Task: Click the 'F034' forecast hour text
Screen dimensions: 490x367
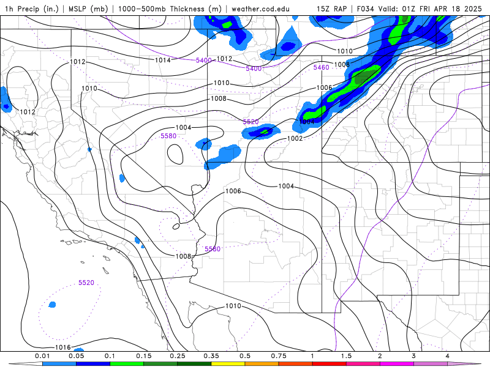Action: click(x=365, y=9)
